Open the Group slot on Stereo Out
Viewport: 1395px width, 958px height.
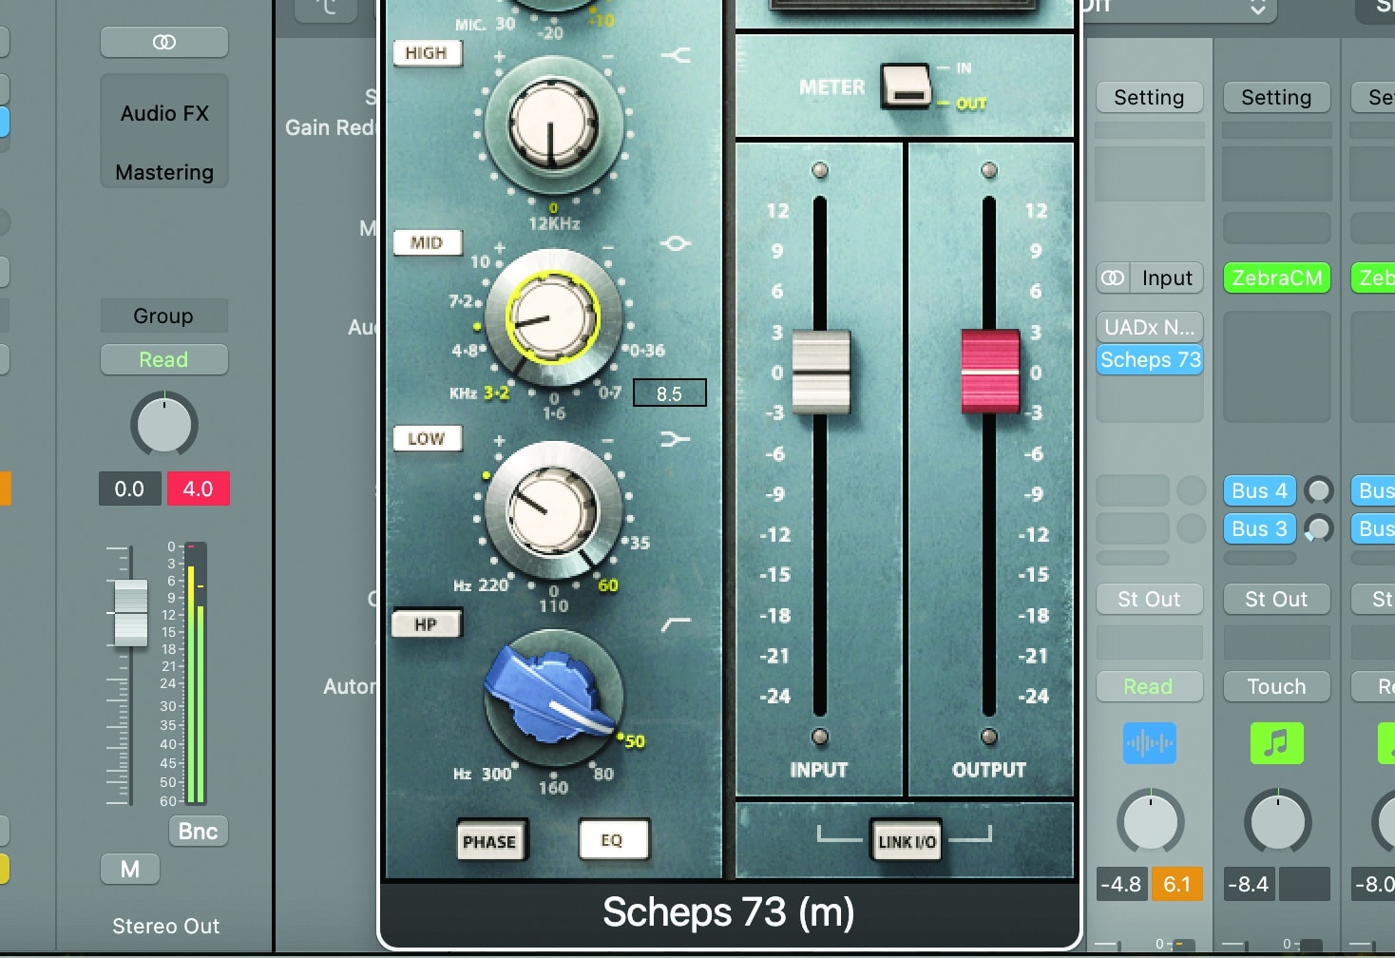click(164, 316)
